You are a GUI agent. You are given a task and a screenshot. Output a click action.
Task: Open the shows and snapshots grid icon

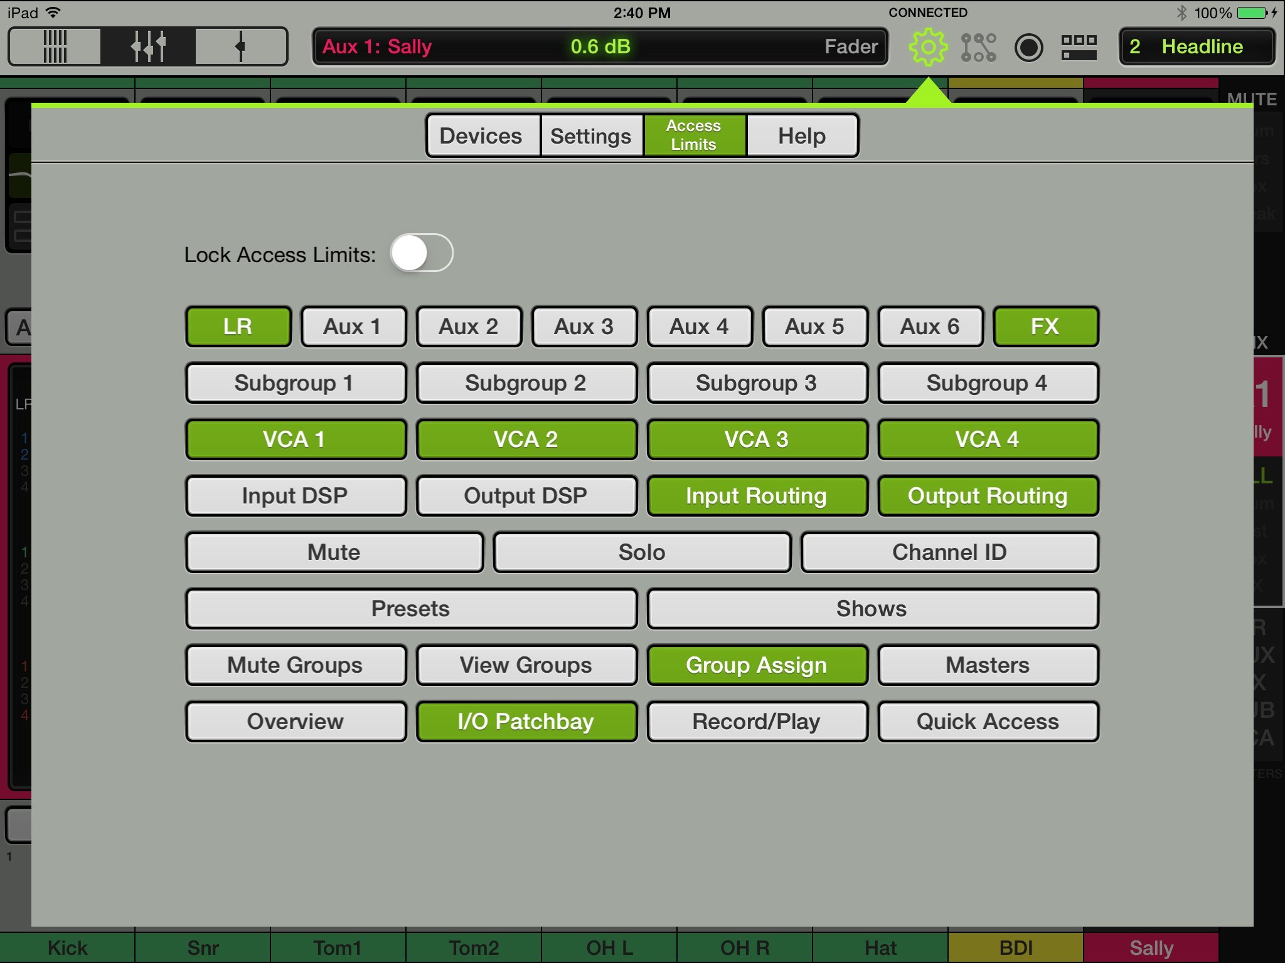1079,48
